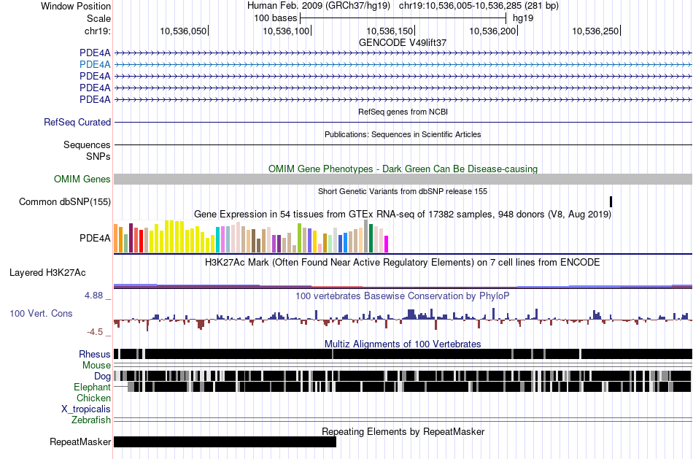The image size is (693, 459).
Task: Click the Dog alignment label
Action: (x=102, y=377)
